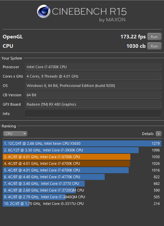The image size is (164, 226).
Task: Select ranking row Intel Core i5-3317U
Action: tap(82, 204)
